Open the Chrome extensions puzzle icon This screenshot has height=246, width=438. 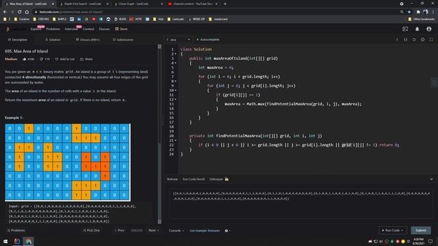(418, 12)
